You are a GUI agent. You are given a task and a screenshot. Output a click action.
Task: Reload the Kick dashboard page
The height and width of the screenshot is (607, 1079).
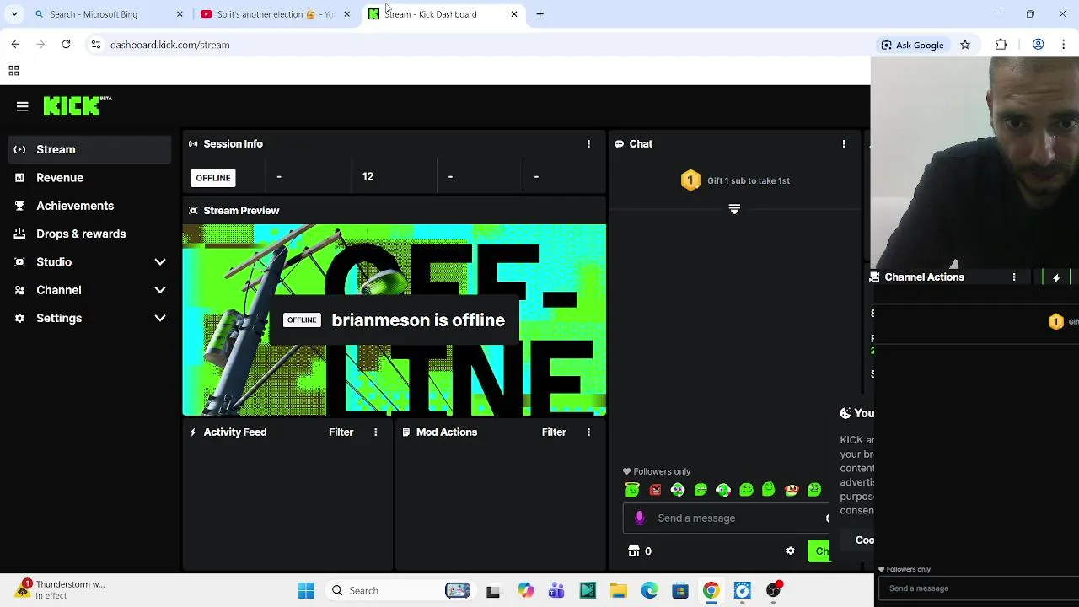(66, 45)
